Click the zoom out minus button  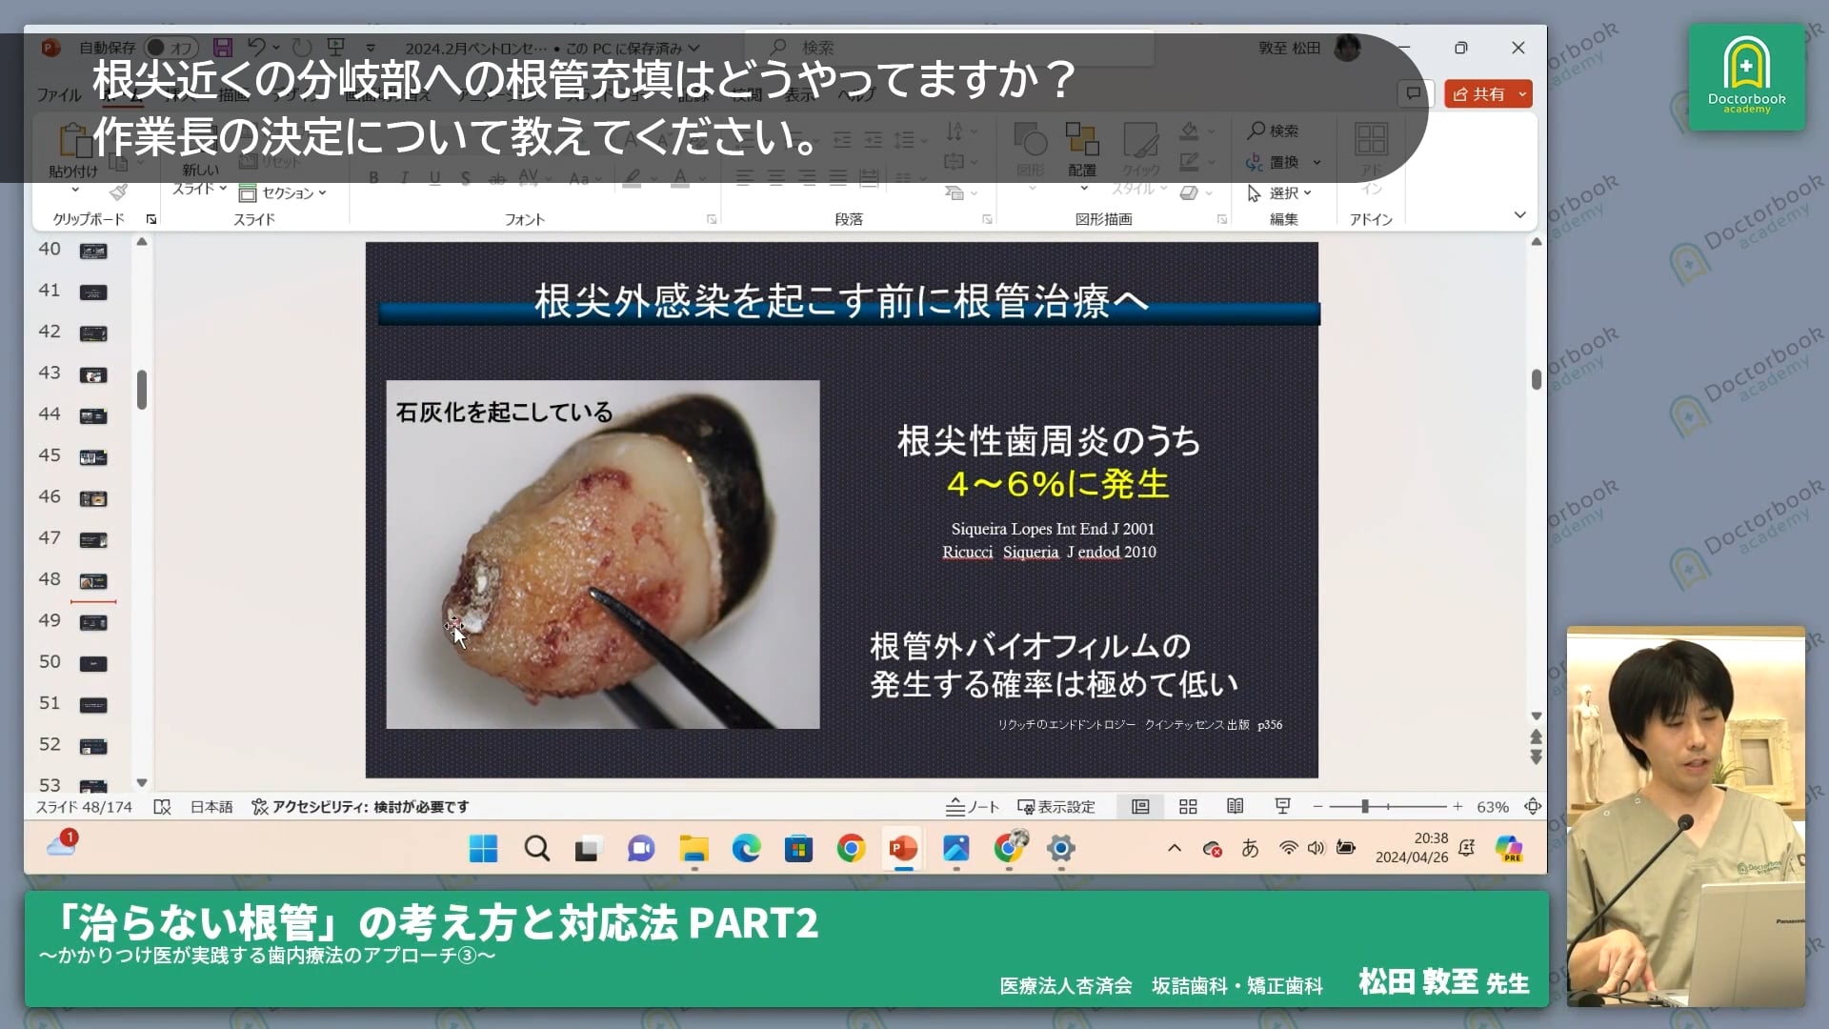pyautogui.click(x=1317, y=807)
